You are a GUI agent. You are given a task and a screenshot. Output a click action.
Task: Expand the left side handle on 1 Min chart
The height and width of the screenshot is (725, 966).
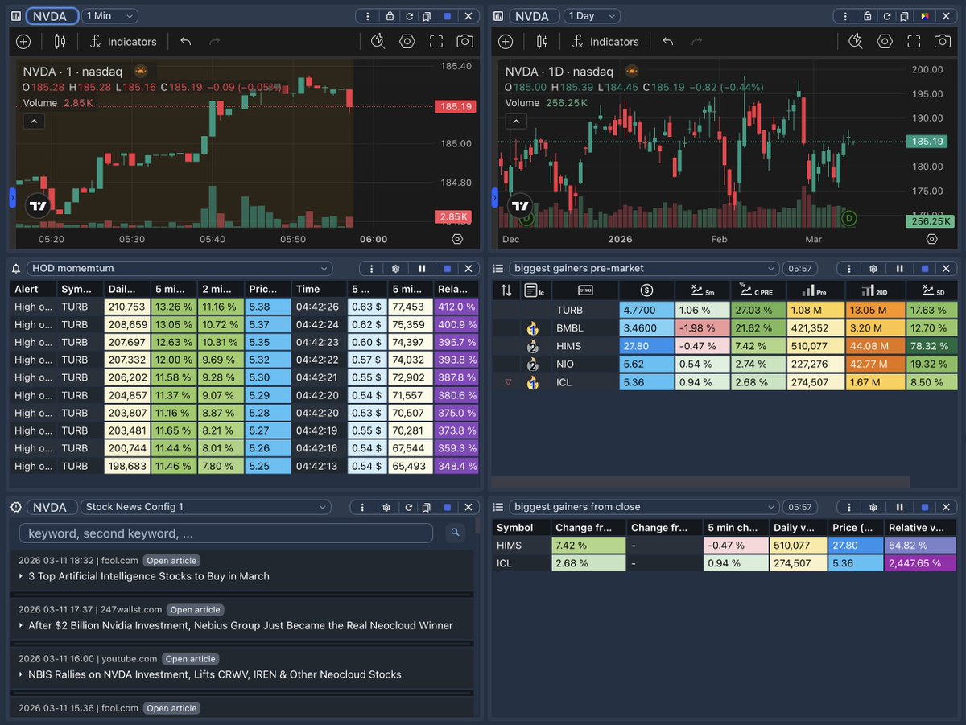tap(12, 197)
